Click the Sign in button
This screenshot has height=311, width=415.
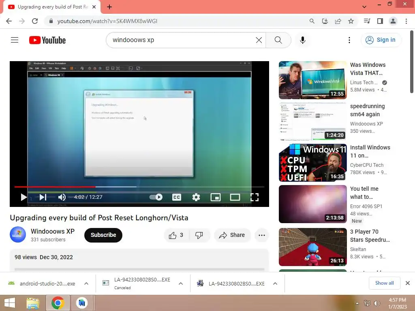pos(381,40)
